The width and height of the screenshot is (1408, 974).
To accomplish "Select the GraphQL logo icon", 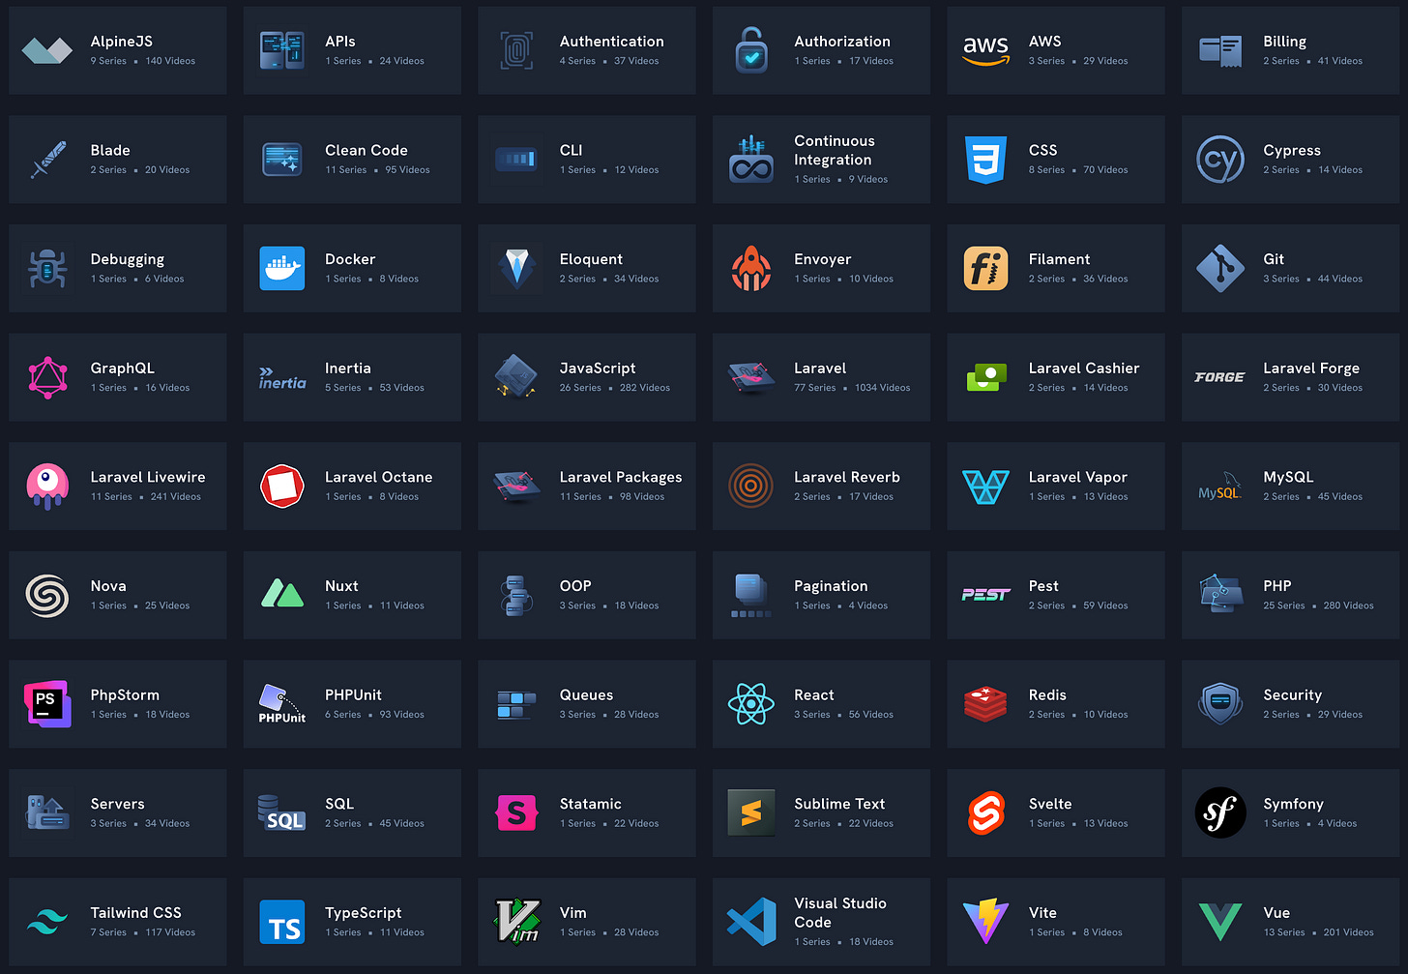I will pyautogui.click(x=47, y=377).
